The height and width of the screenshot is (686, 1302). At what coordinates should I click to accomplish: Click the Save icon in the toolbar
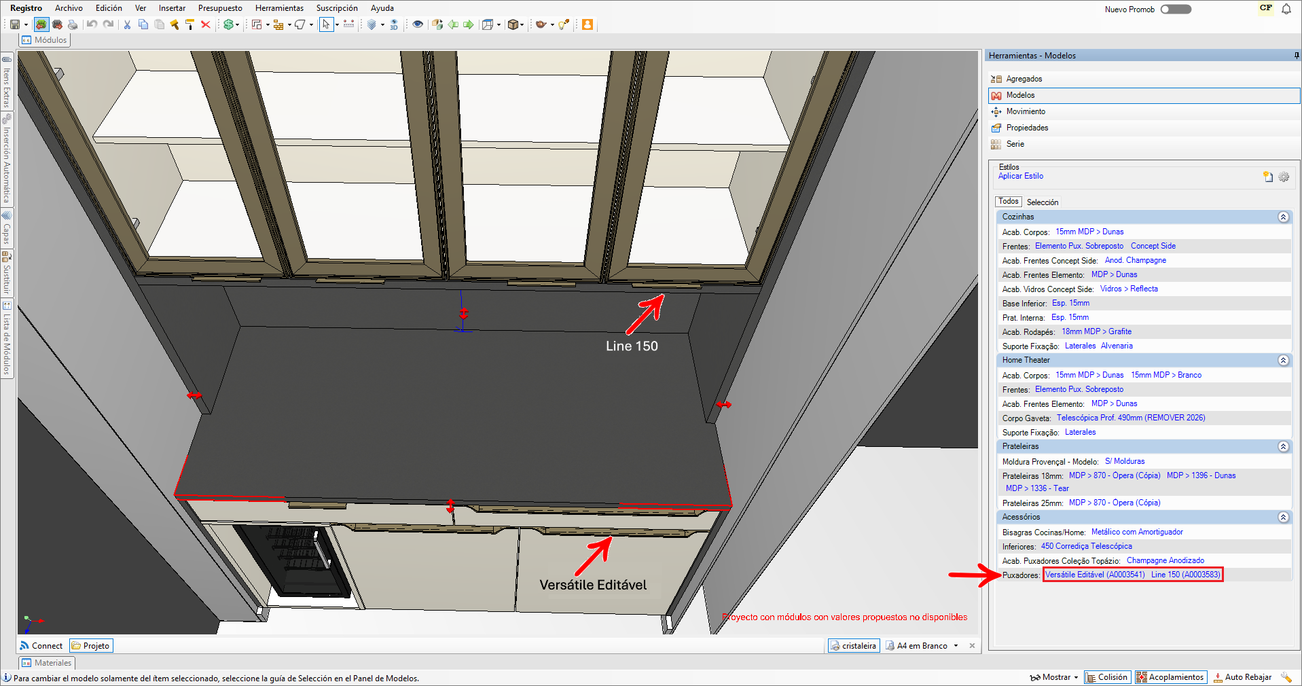[15, 24]
